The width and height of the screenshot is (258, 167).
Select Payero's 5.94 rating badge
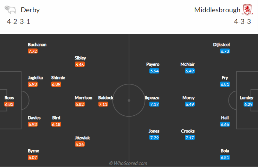(x=154, y=71)
